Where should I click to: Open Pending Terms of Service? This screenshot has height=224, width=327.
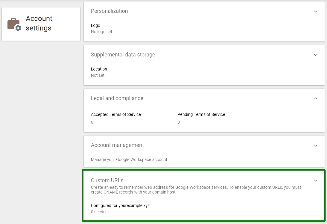(201, 114)
